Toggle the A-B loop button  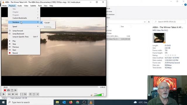click(x=12, y=90)
